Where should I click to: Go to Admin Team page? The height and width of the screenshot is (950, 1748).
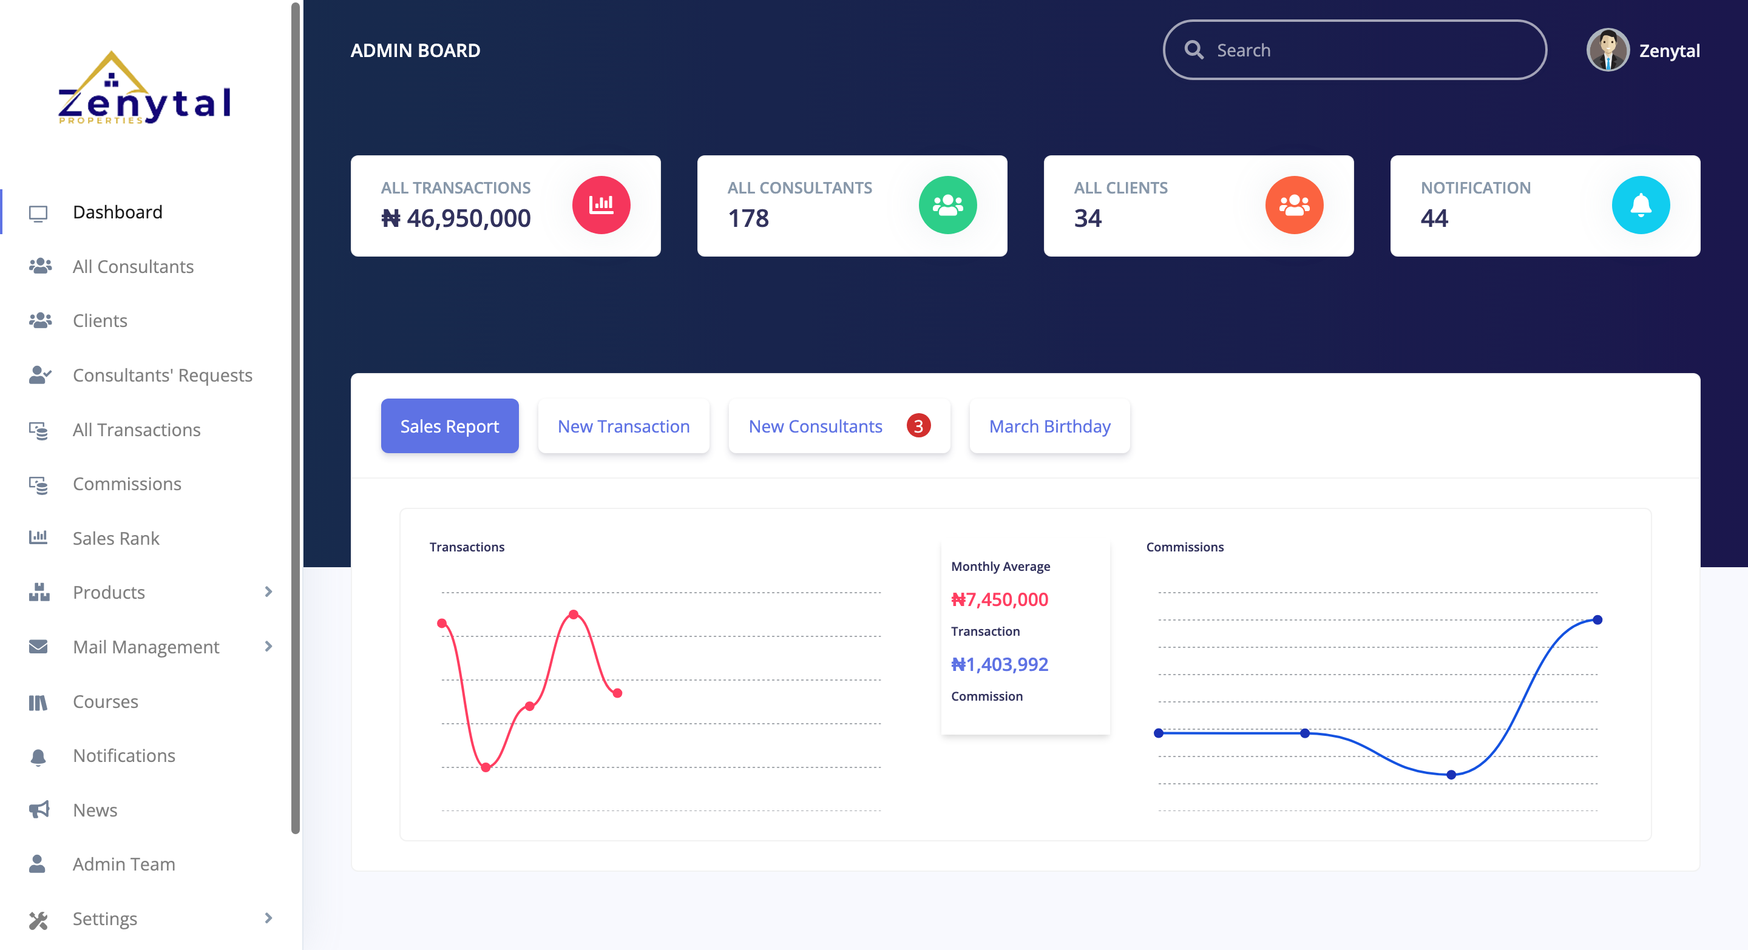click(x=123, y=864)
